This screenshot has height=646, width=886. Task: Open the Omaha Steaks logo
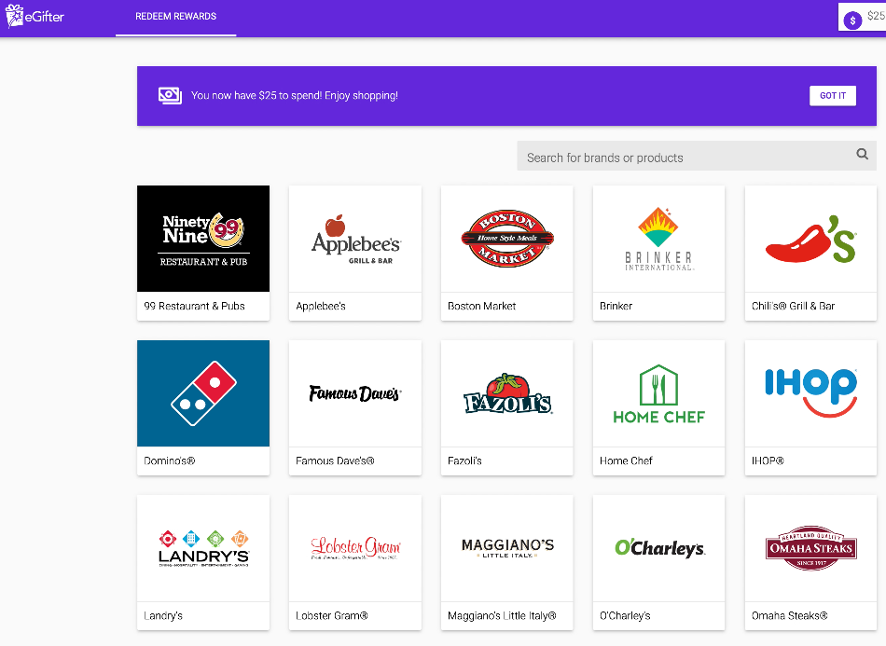(x=810, y=548)
